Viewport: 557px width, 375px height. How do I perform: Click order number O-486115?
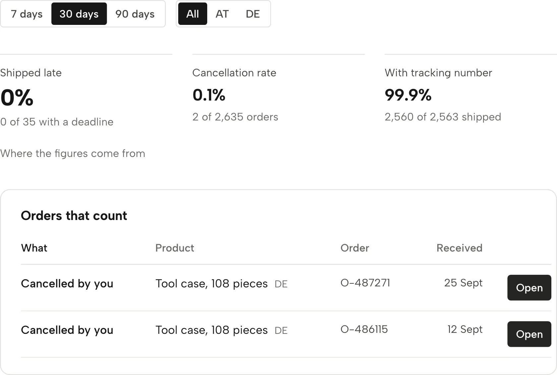pyautogui.click(x=364, y=329)
